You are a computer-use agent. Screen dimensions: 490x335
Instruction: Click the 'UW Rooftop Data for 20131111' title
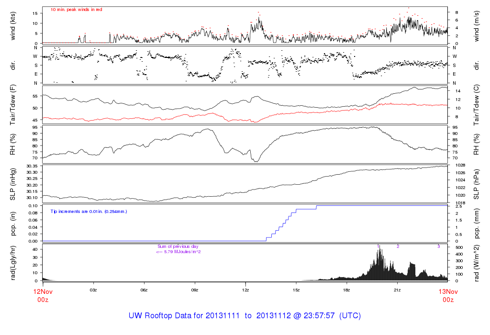pyautogui.click(x=184, y=316)
